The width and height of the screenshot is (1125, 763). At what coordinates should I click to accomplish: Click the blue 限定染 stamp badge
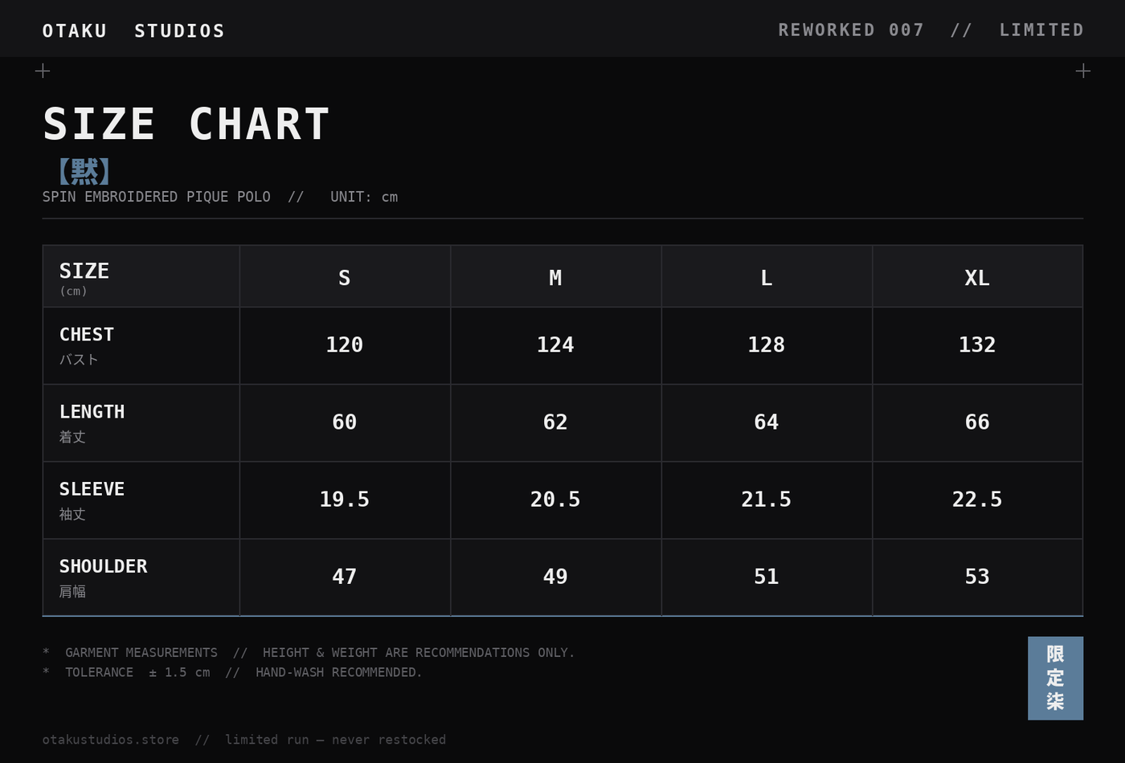coord(1055,678)
